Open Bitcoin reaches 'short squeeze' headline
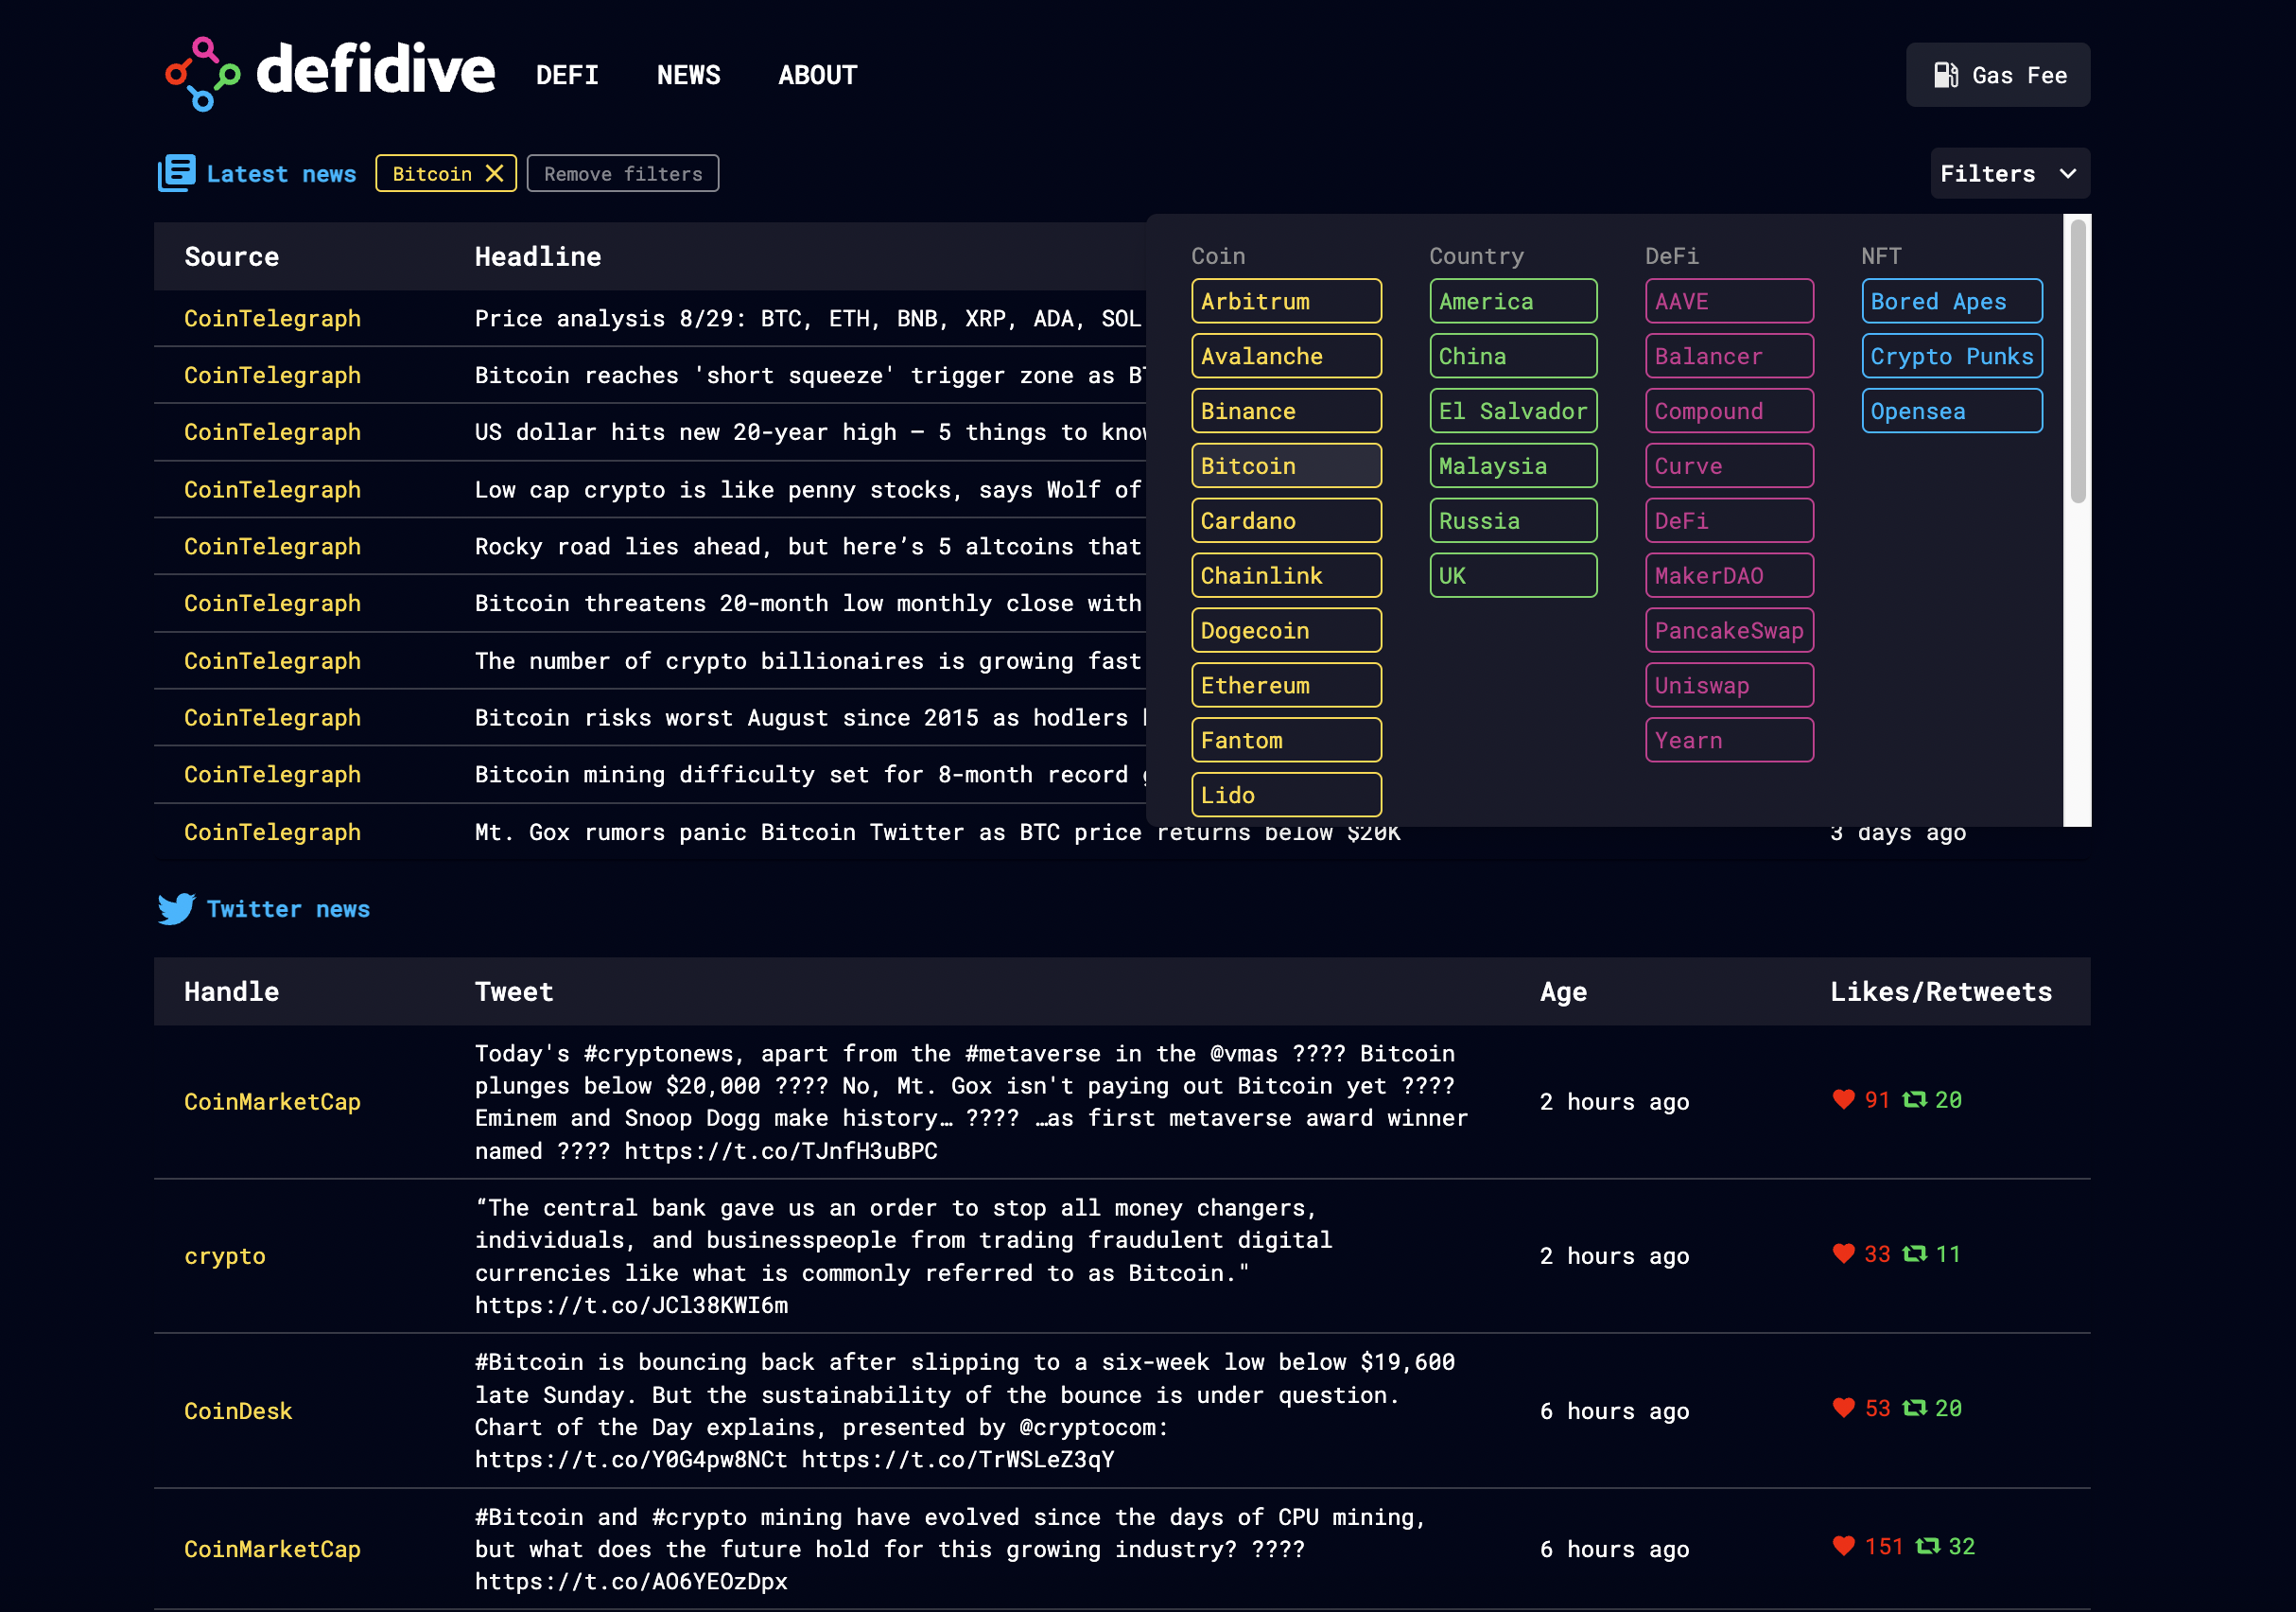This screenshot has width=2296, height=1612. (x=809, y=376)
